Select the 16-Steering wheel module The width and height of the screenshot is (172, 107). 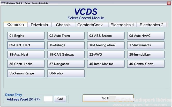[x=106, y=45]
